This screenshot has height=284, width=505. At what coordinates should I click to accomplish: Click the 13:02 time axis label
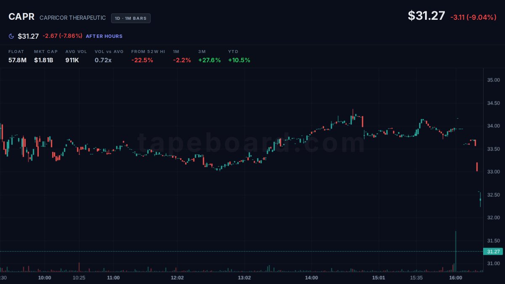[245, 278]
